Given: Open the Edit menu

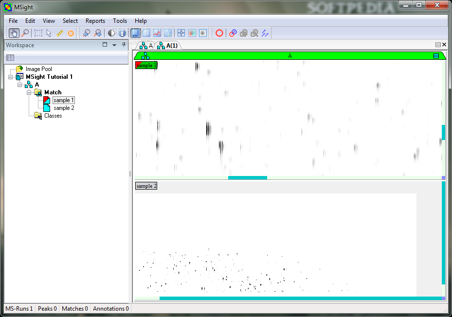Looking at the screenshot, I should pyautogui.click(x=30, y=21).
